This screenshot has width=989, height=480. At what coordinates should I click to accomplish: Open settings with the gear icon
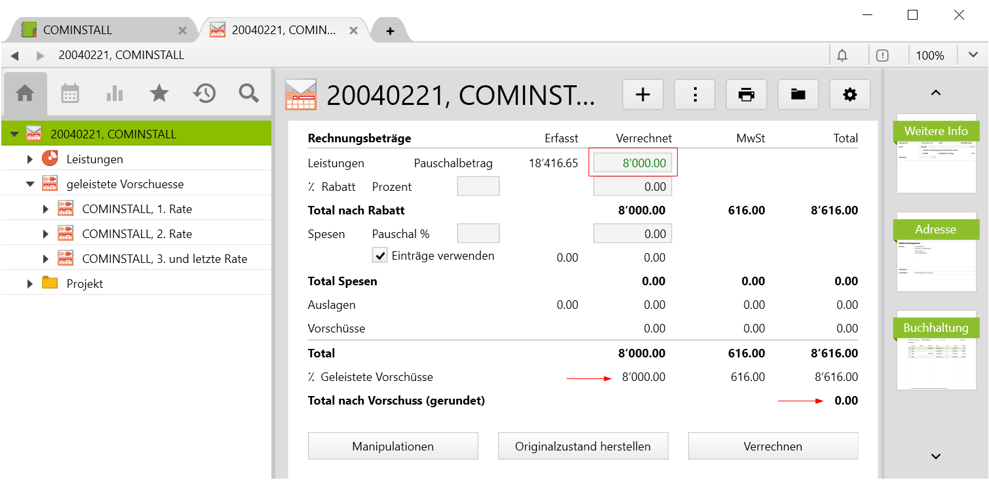click(850, 95)
